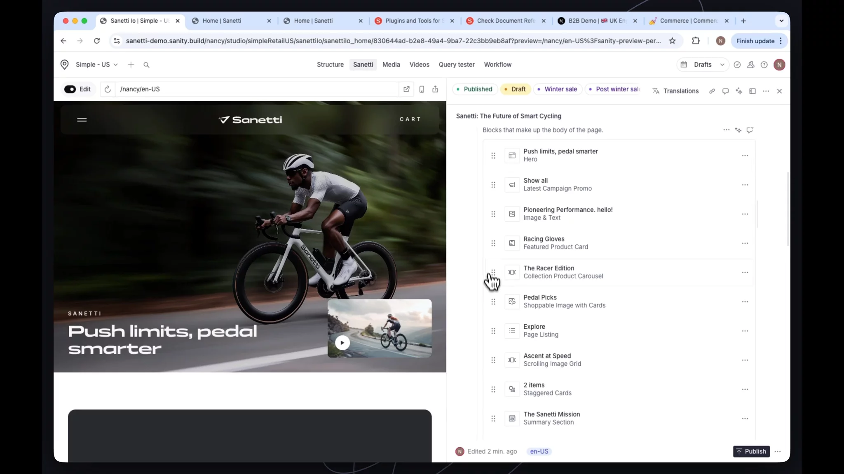
Task: Create new document with plus icon
Action: (131, 65)
